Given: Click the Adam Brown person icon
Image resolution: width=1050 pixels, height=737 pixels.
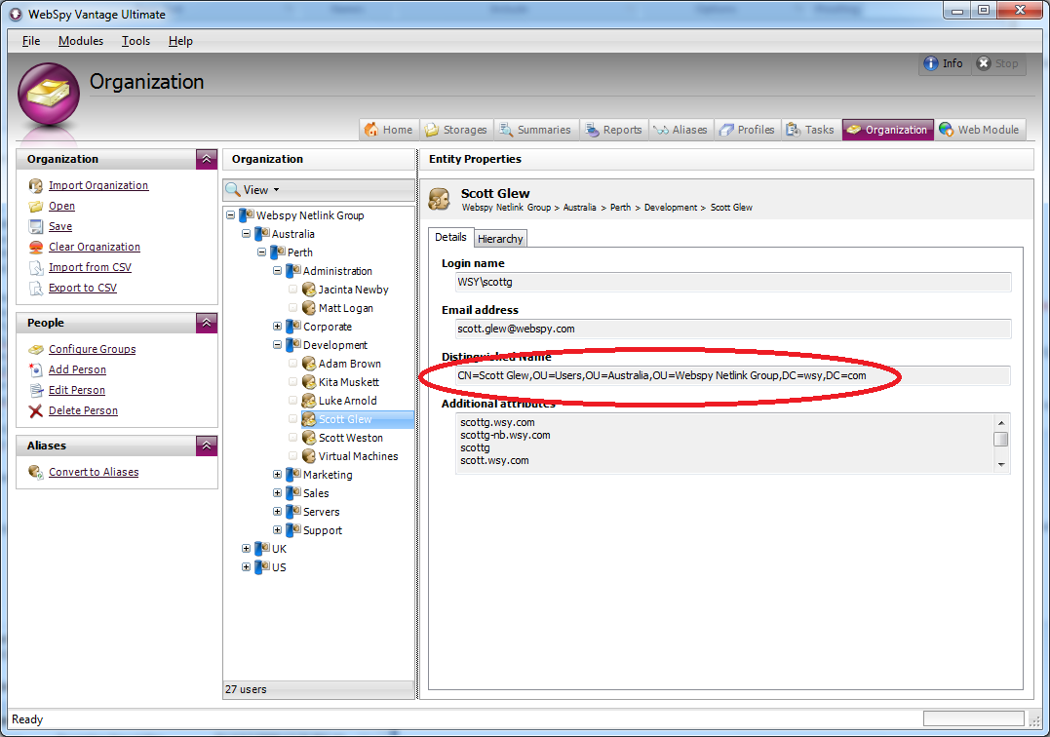Looking at the screenshot, I should 309,364.
